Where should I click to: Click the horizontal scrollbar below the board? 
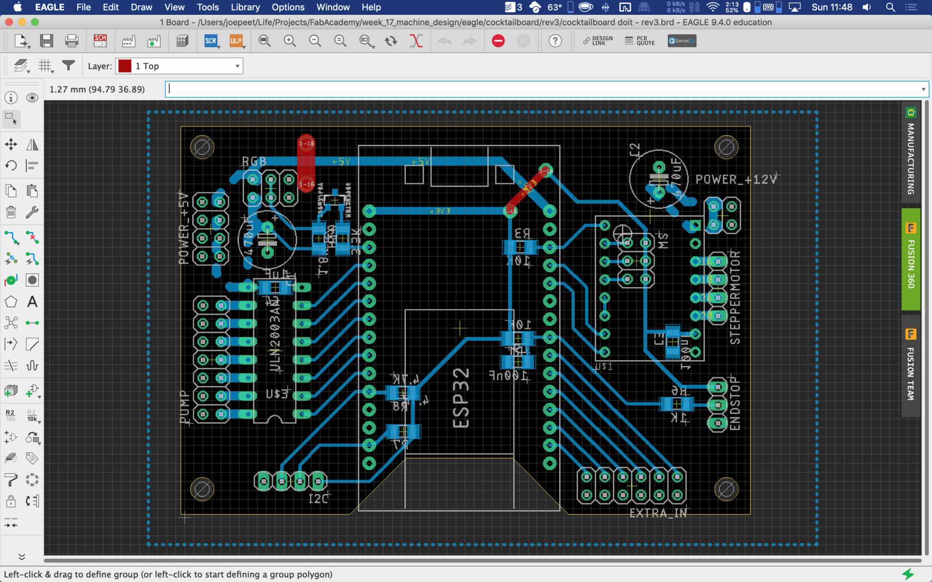[x=483, y=560]
